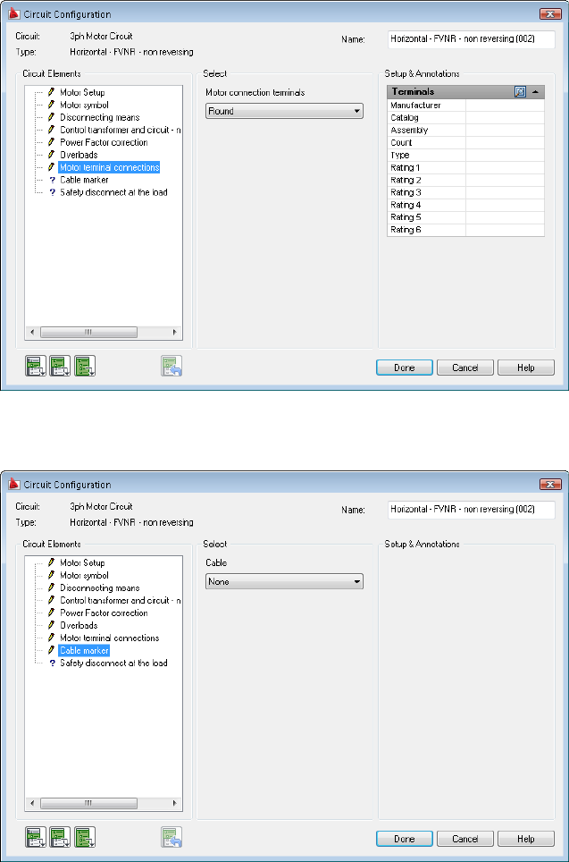Select highlighted Motor terminal connections tree item
The width and height of the screenshot is (569, 862).
(x=109, y=167)
